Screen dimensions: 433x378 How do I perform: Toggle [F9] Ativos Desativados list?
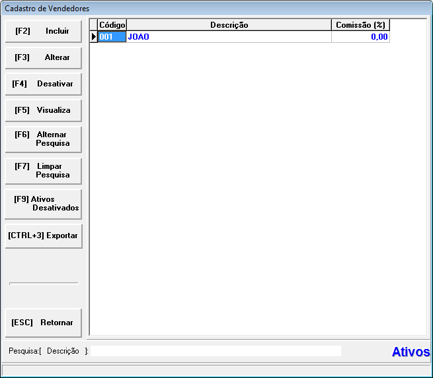[43, 203]
